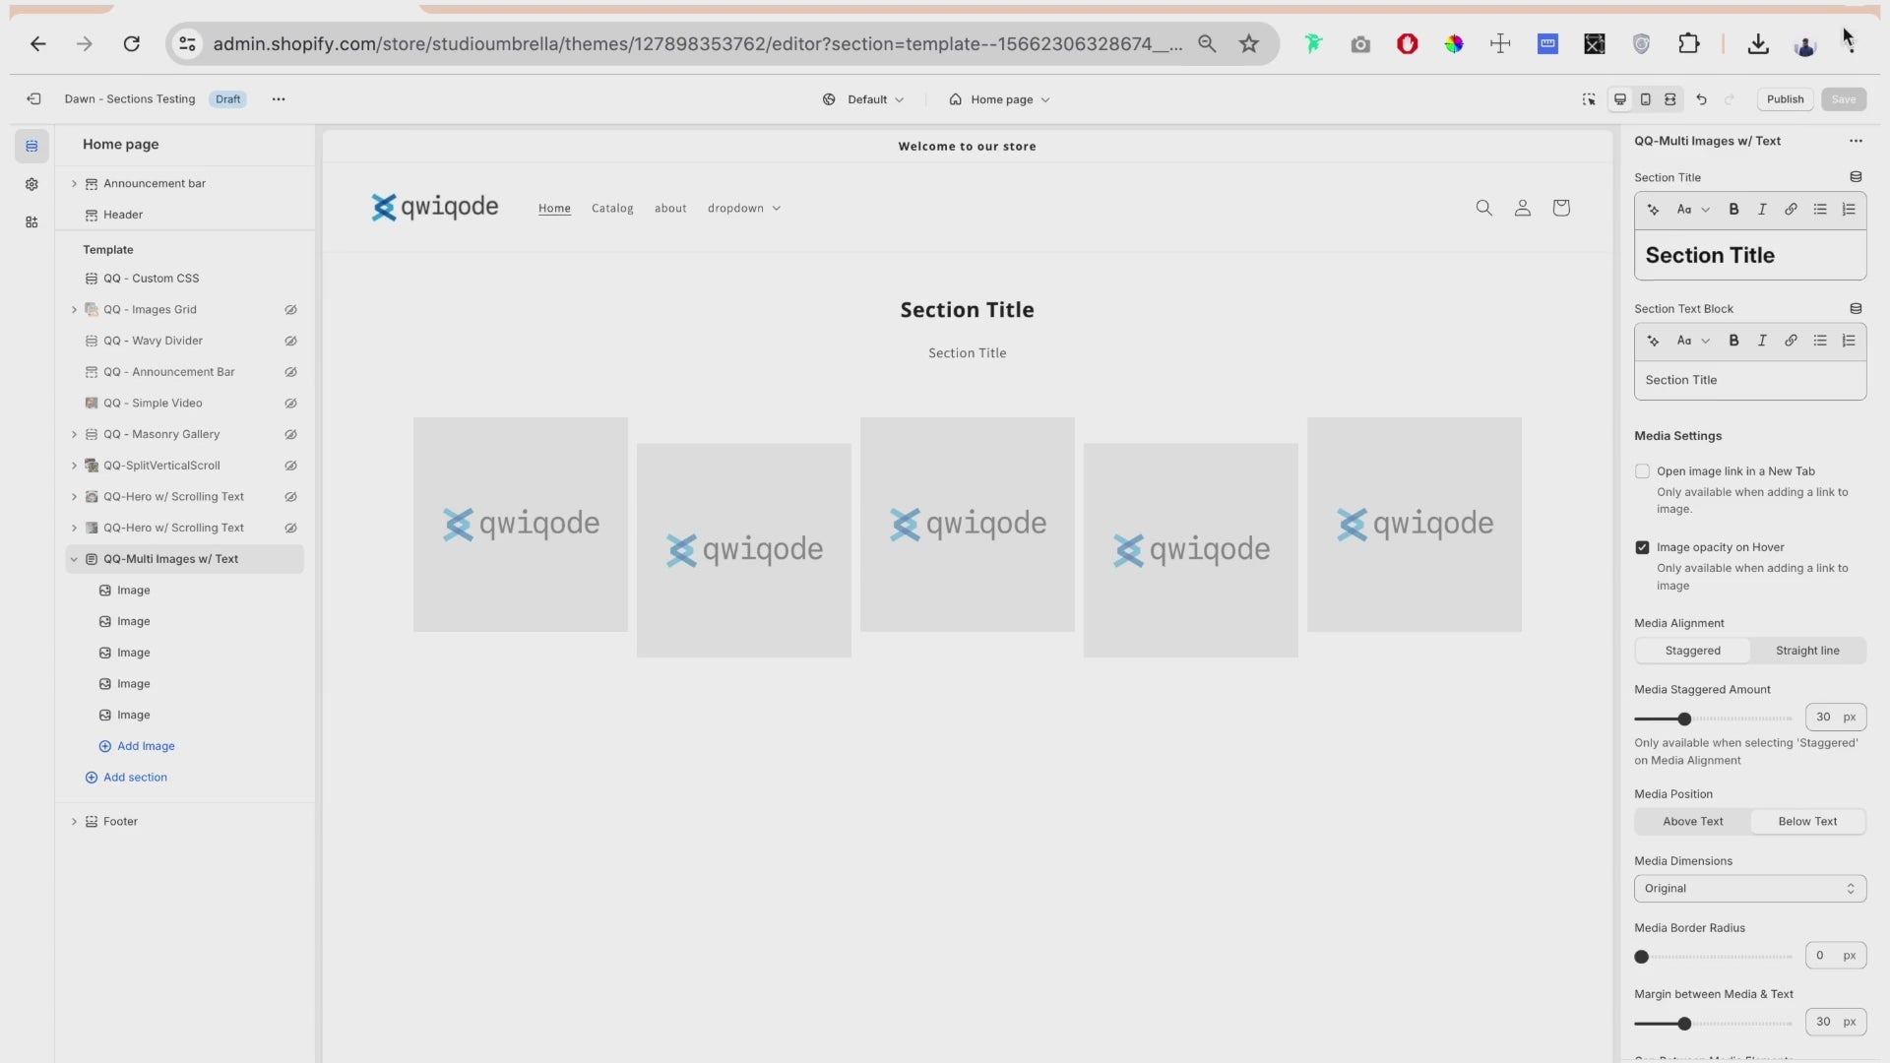Choose Above Text media position
Image resolution: width=1890 pixels, height=1063 pixels.
click(x=1692, y=822)
